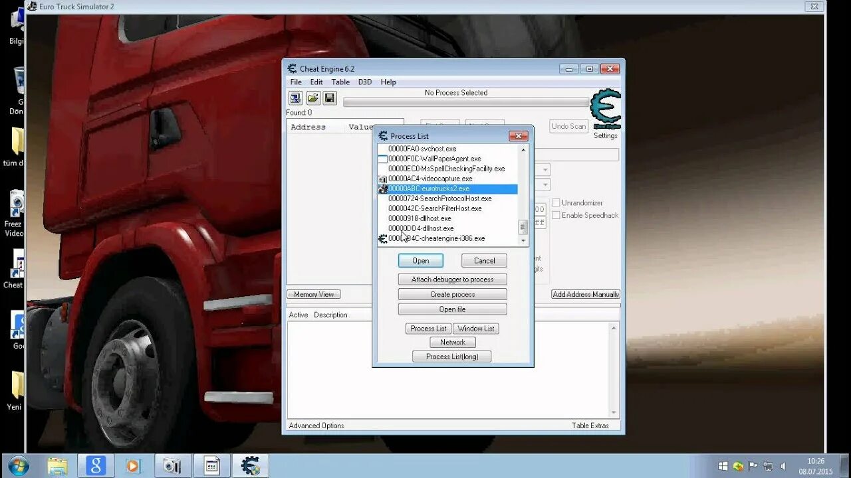Select 00000FA0-svchost.exe in the list

coord(422,149)
